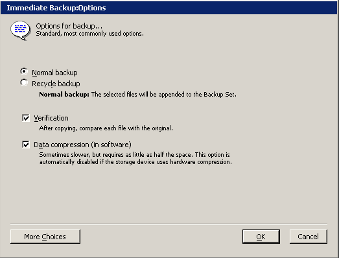The image size is (339, 258).
Task: Open More Choices for advanced options
Action: (x=45, y=237)
